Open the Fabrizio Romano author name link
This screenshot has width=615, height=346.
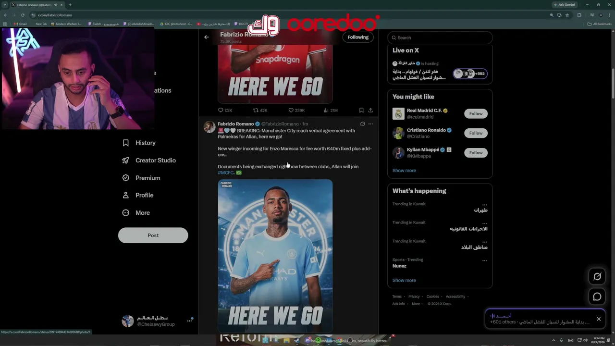click(236, 124)
